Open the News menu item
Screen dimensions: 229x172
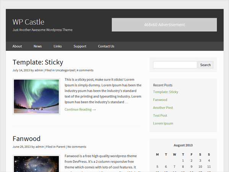pos(38,46)
